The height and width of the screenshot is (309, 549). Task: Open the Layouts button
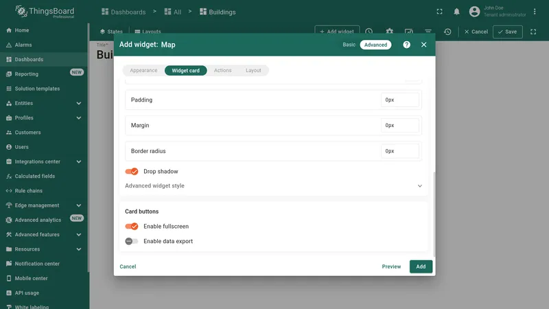click(x=148, y=32)
